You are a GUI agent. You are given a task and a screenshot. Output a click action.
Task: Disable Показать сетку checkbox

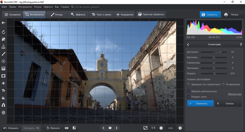[x=189, y=96]
